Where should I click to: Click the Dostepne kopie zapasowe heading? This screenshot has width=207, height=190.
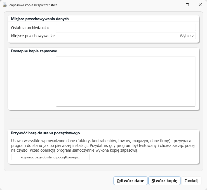(34, 51)
